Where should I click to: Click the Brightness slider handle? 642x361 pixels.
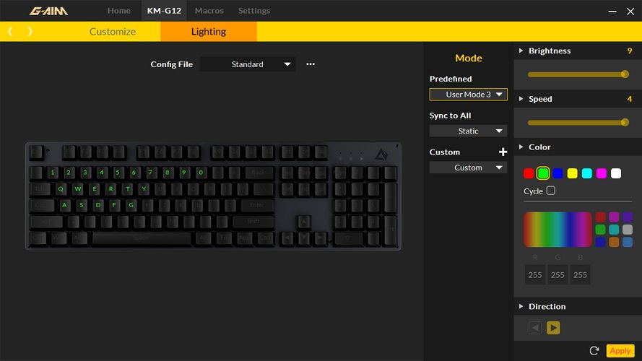pos(625,74)
